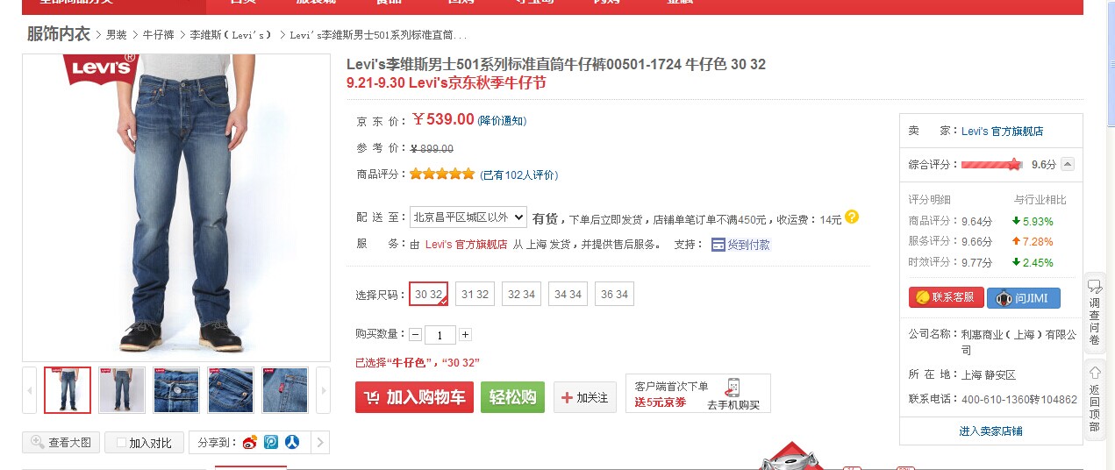This screenshot has width=1115, height=470.
Task: Select size 32 34
Action: click(521, 294)
